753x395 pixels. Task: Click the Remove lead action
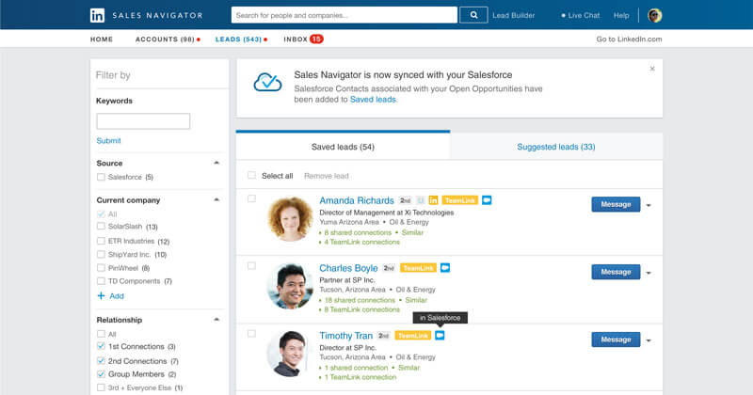tap(326, 176)
